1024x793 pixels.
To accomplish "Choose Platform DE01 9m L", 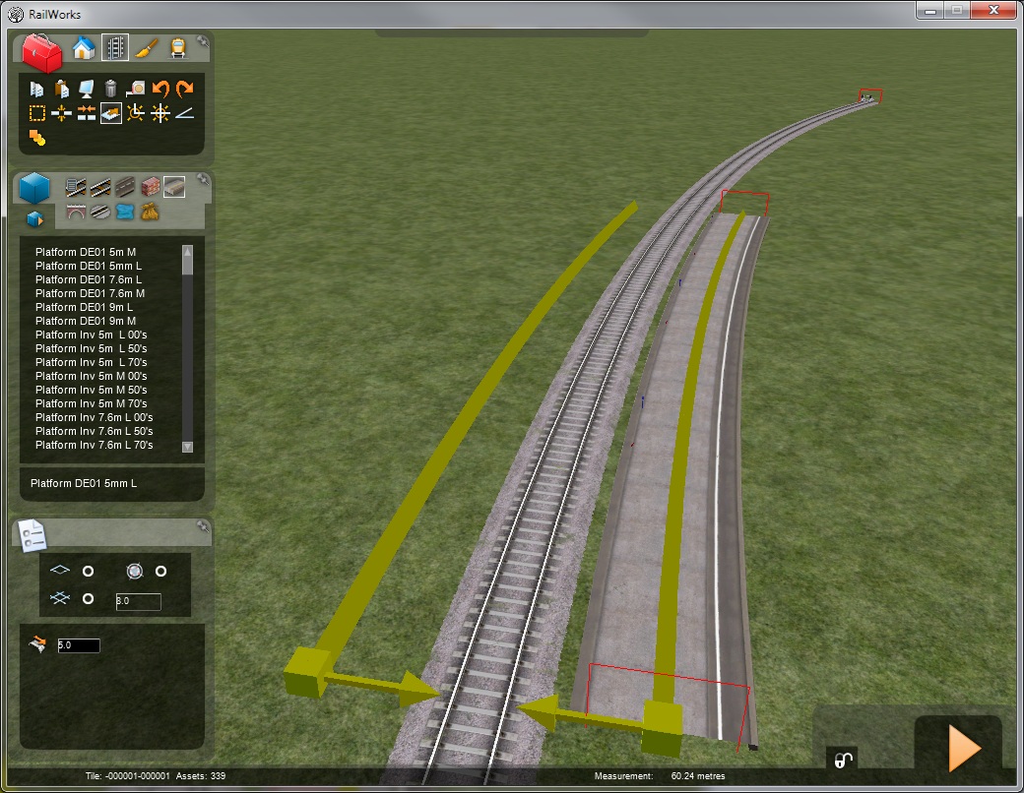I will pyautogui.click(x=85, y=307).
